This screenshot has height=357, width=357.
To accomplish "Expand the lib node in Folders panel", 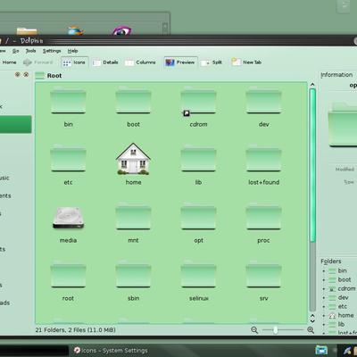I will click(324, 325).
